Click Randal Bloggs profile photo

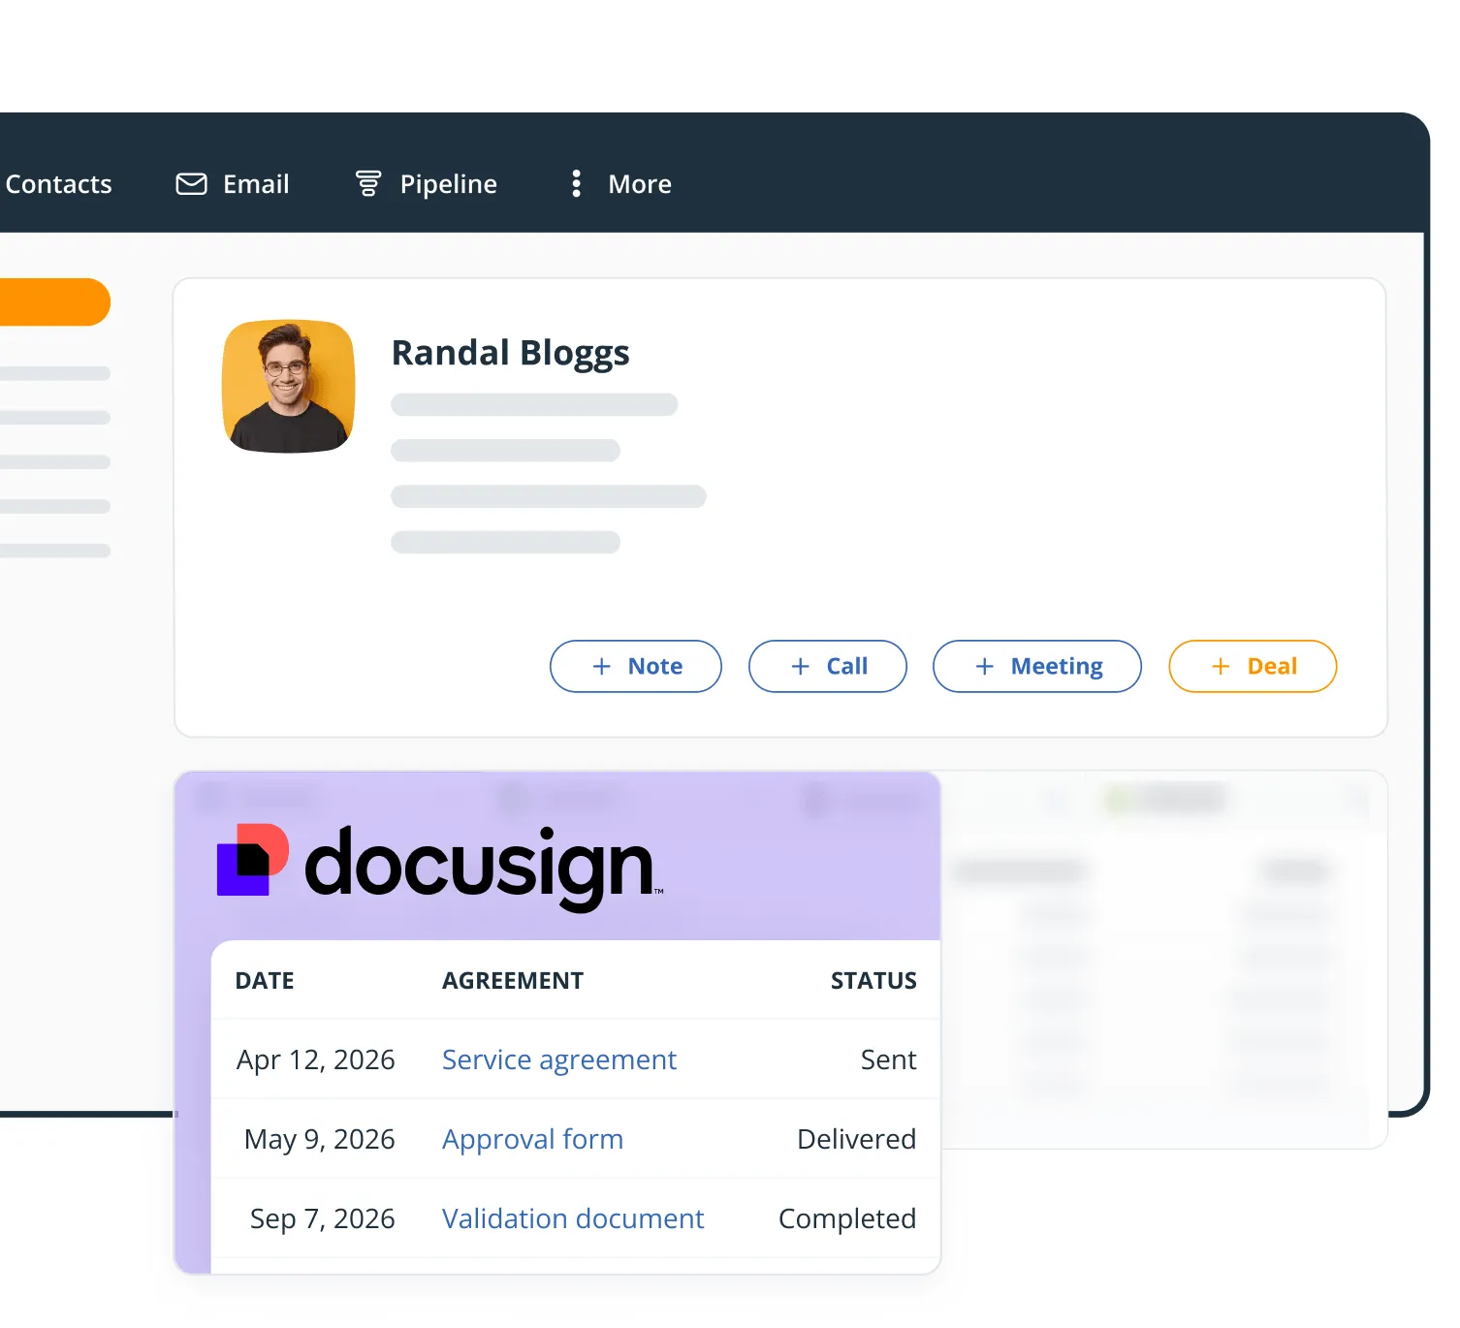click(288, 386)
